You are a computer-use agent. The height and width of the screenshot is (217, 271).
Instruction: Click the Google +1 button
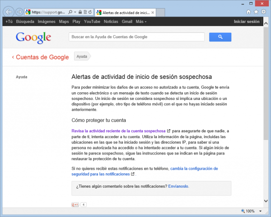tap(75, 204)
